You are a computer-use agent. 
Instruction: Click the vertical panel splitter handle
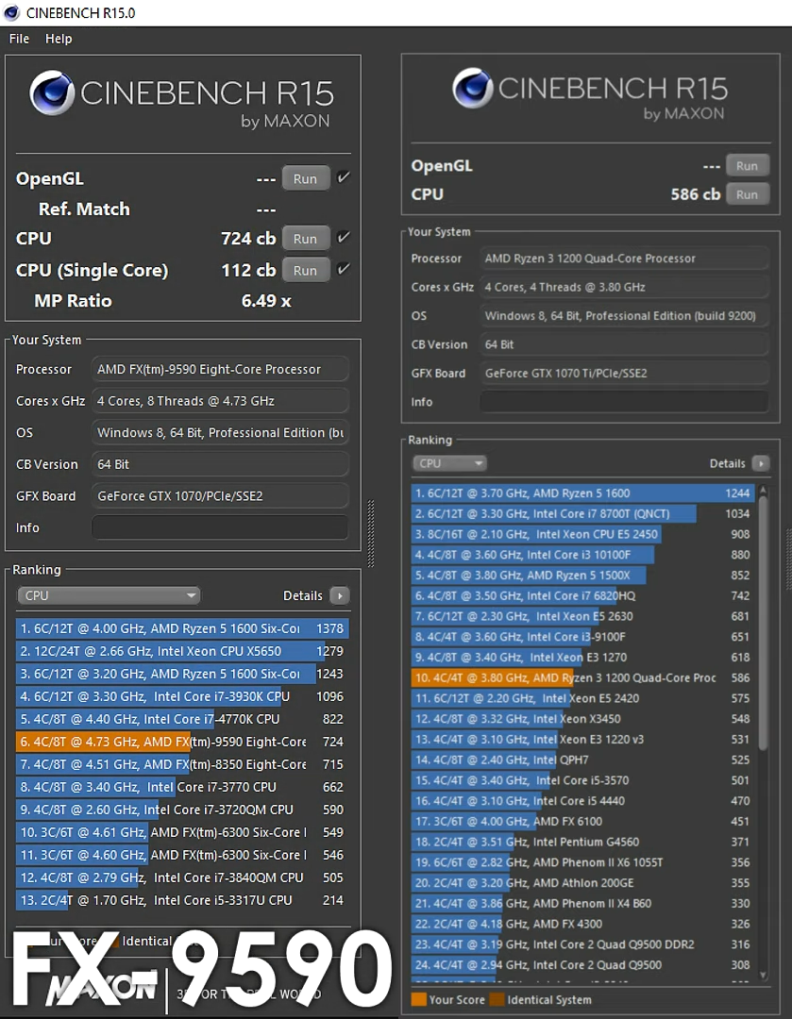371,533
